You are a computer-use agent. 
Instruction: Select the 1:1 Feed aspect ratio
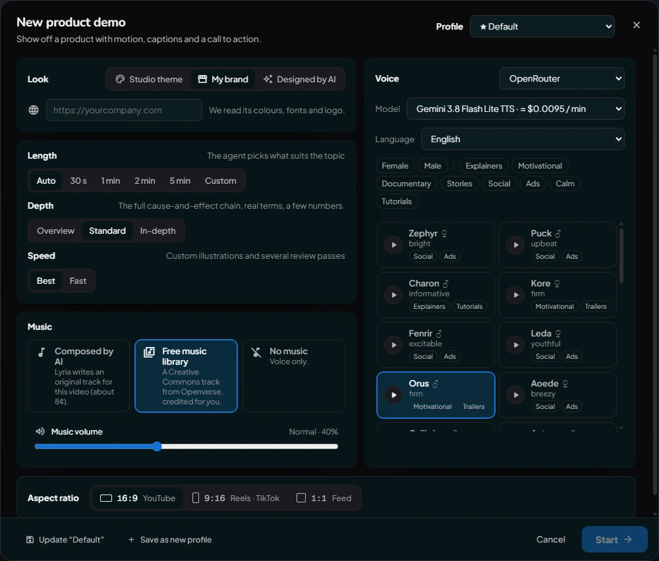click(324, 498)
